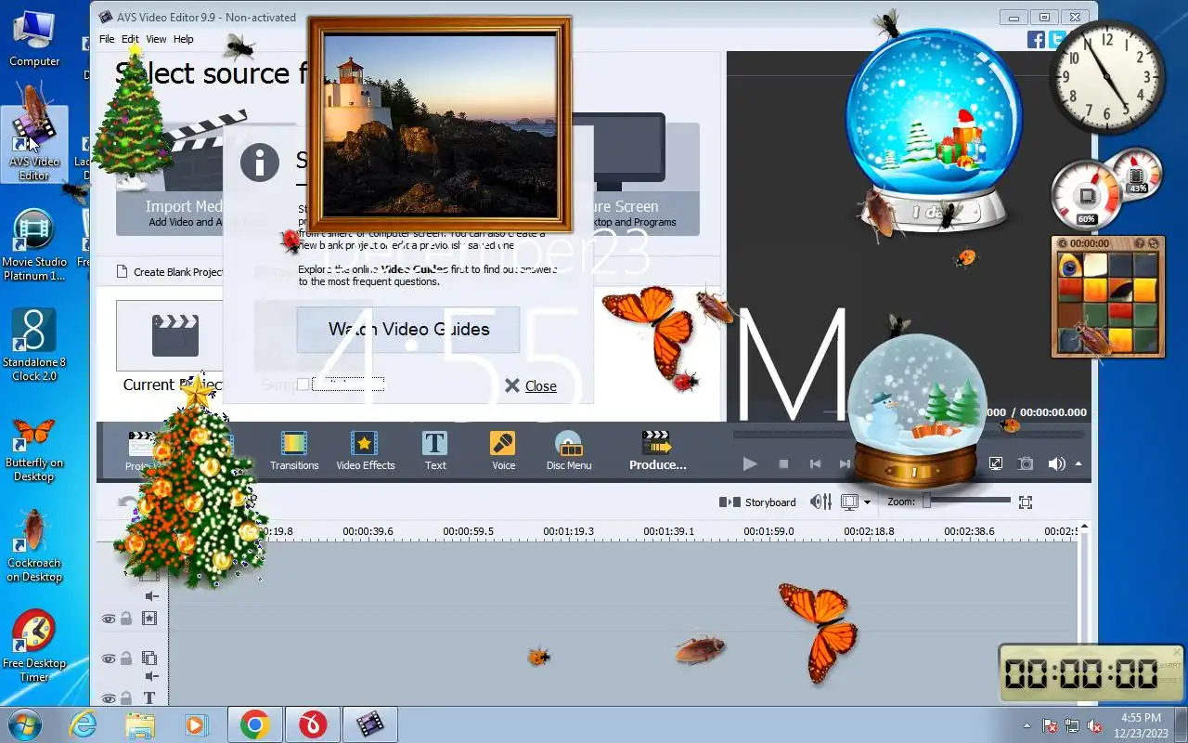Mute the overlay track audio
Screen dimensions: 1188x743
click(151, 676)
